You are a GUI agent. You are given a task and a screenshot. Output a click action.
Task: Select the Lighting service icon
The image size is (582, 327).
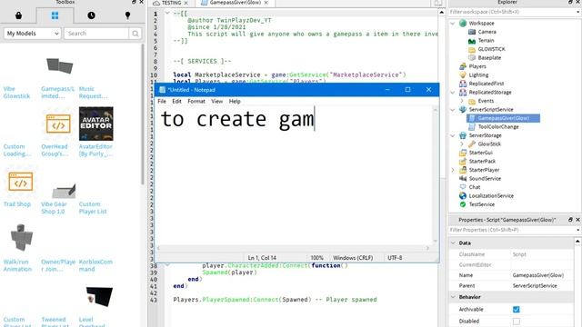463,75
